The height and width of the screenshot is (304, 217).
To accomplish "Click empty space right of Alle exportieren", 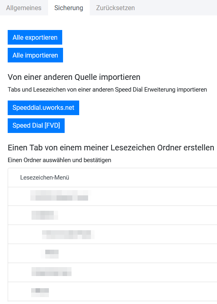I will 139,37.
